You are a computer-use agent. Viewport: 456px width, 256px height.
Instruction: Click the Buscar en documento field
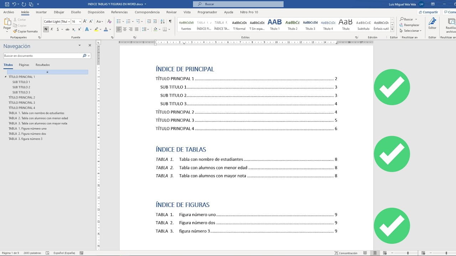coord(43,56)
